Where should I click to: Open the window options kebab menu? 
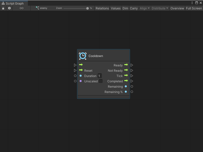point(192,3)
